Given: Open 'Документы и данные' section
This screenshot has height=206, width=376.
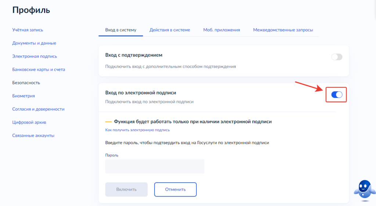Looking at the screenshot, I should click(x=34, y=43).
